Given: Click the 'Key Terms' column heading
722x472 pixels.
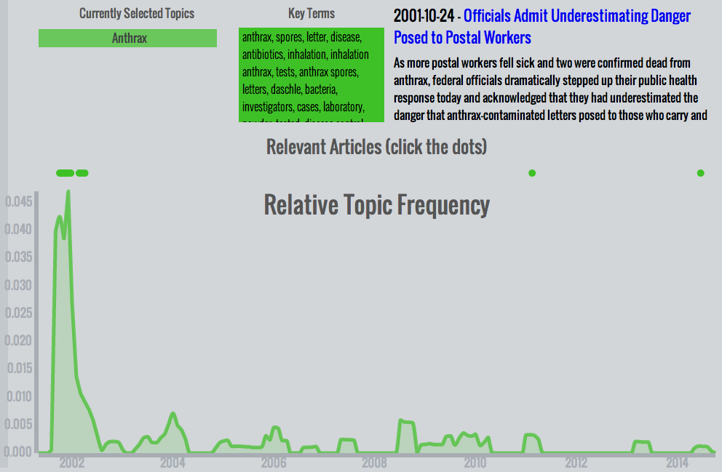Looking at the screenshot, I should pyautogui.click(x=312, y=12).
